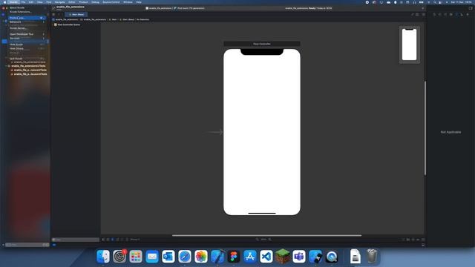Open App Store from the Dock
Viewport: 475px width, 267px height.
click(x=250, y=257)
